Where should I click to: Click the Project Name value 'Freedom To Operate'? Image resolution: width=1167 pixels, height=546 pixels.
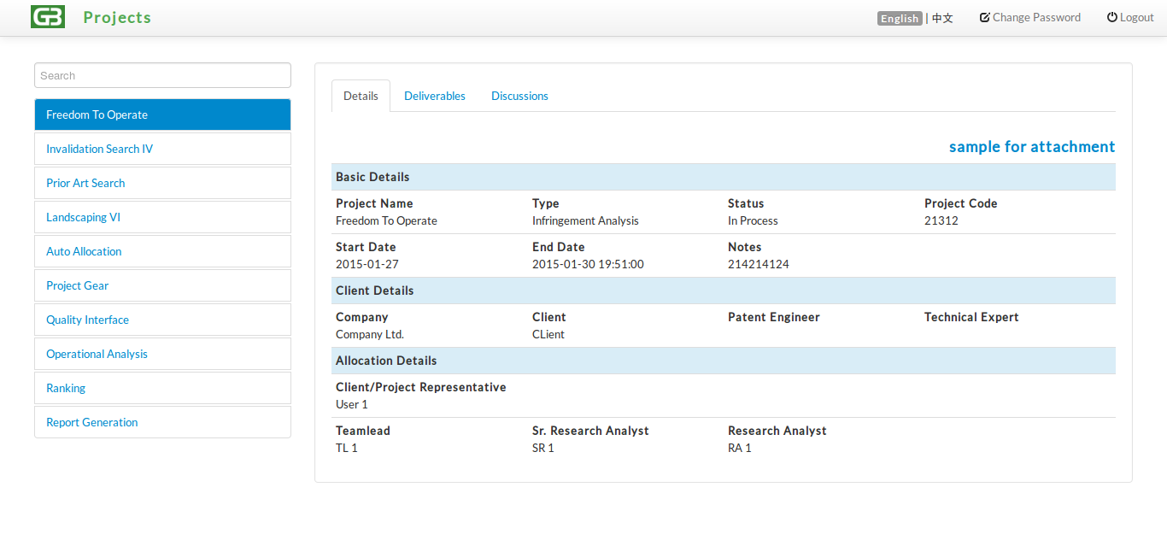(x=386, y=220)
